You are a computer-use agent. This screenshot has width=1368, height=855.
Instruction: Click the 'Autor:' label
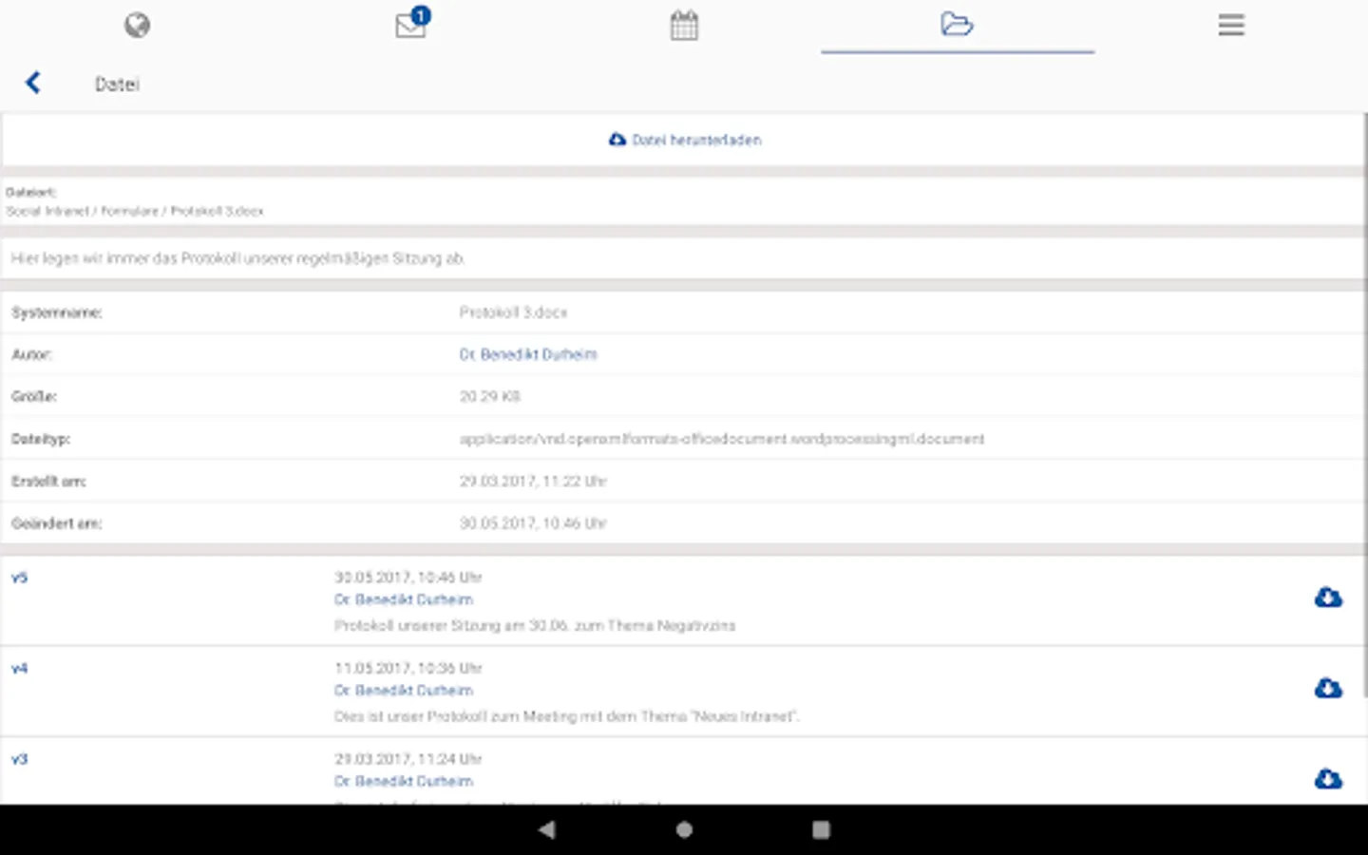coord(31,354)
